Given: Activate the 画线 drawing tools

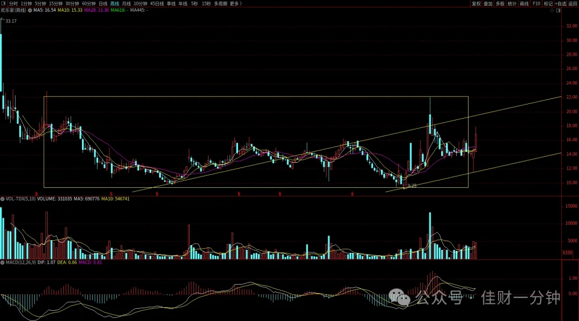Looking at the screenshot, I should 524,4.
